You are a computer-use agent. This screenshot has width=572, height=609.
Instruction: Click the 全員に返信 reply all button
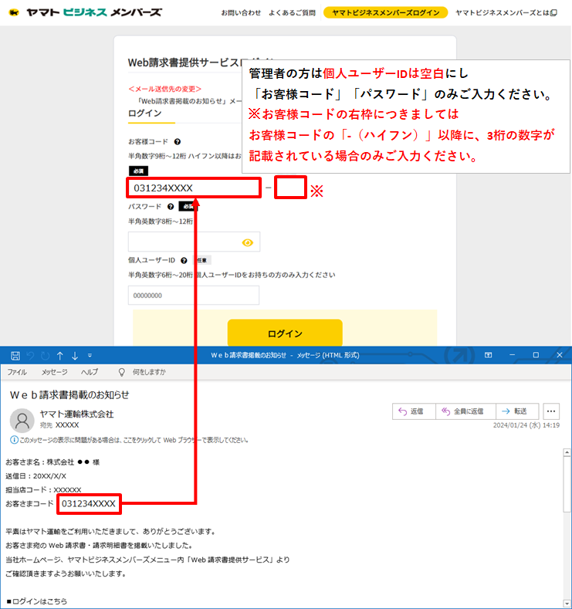465,411
